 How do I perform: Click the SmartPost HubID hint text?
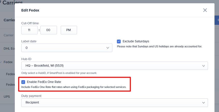[59, 73]
